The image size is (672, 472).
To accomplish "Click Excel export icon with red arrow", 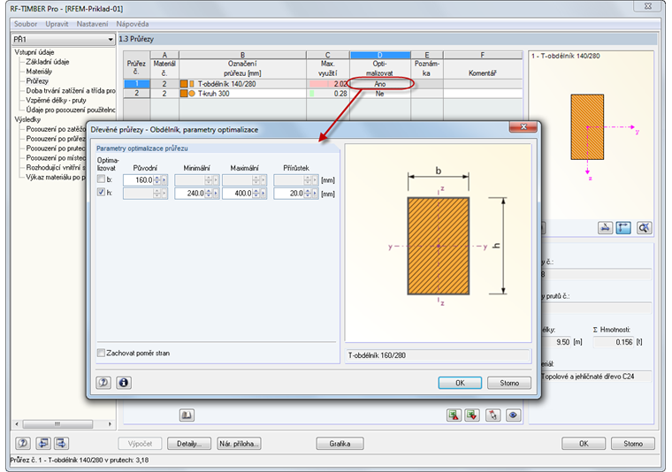I will pyautogui.click(x=454, y=415).
